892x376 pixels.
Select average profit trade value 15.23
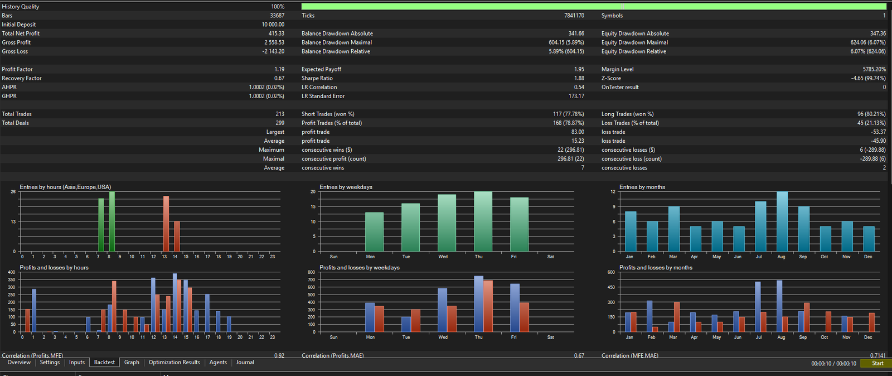pyautogui.click(x=578, y=141)
